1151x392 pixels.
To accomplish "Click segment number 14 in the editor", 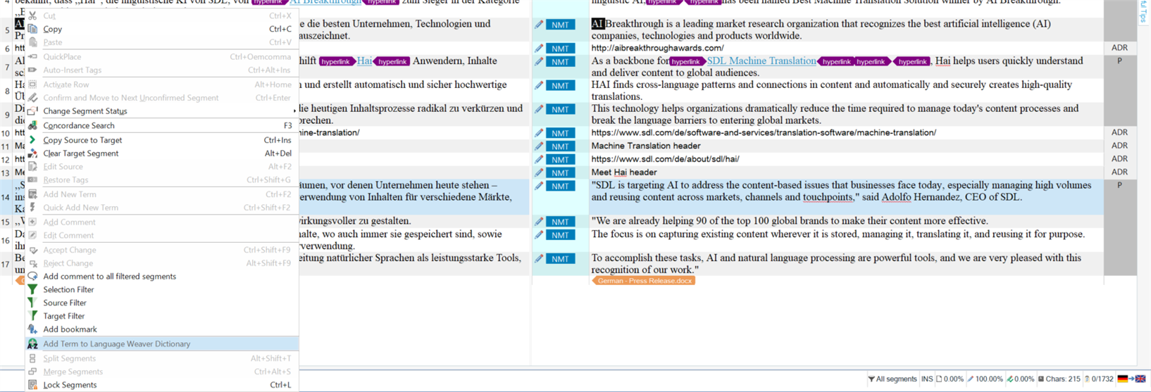I will (x=6, y=198).
